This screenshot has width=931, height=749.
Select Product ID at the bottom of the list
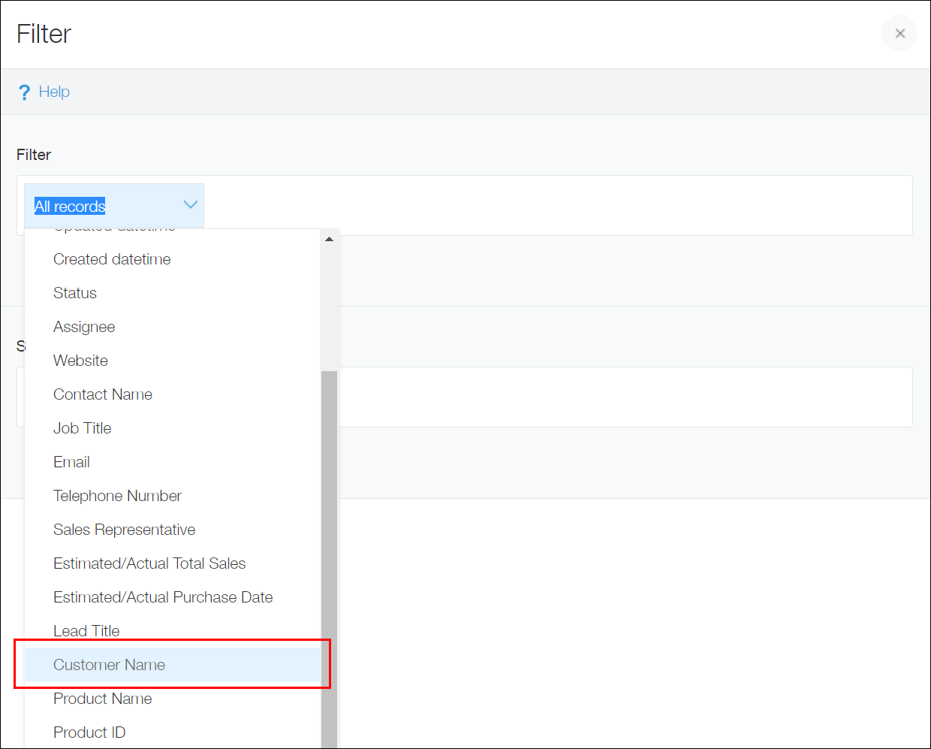pos(89,732)
